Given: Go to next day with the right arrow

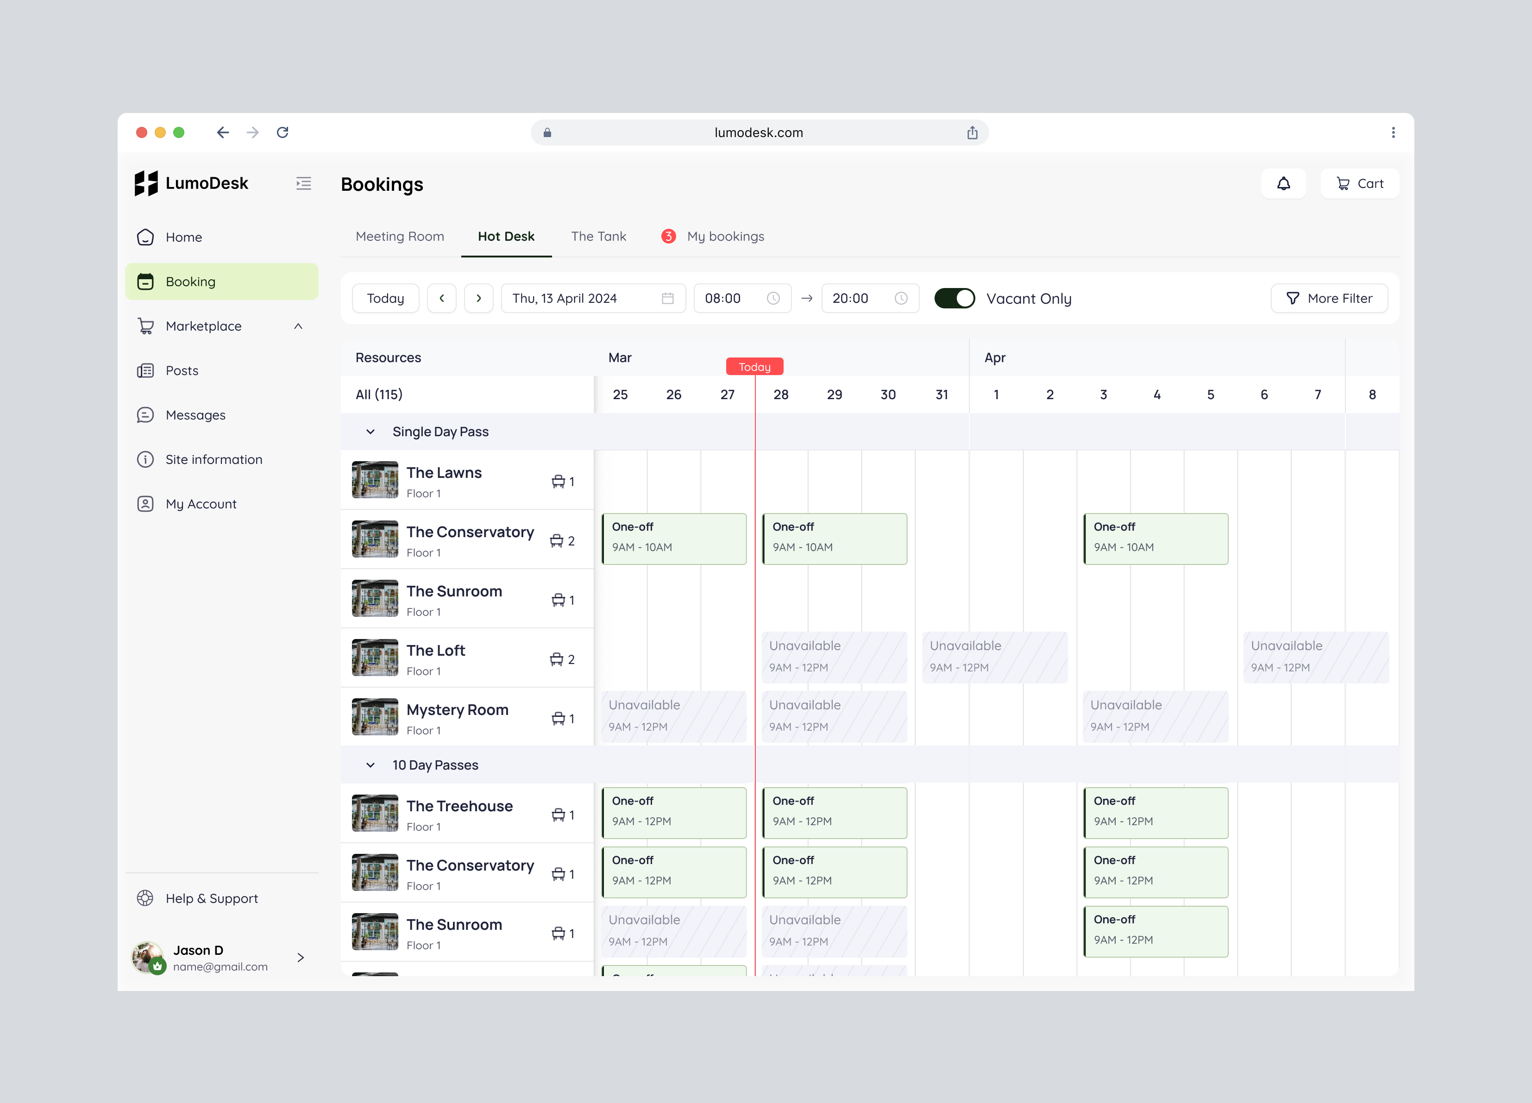Looking at the screenshot, I should [479, 298].
